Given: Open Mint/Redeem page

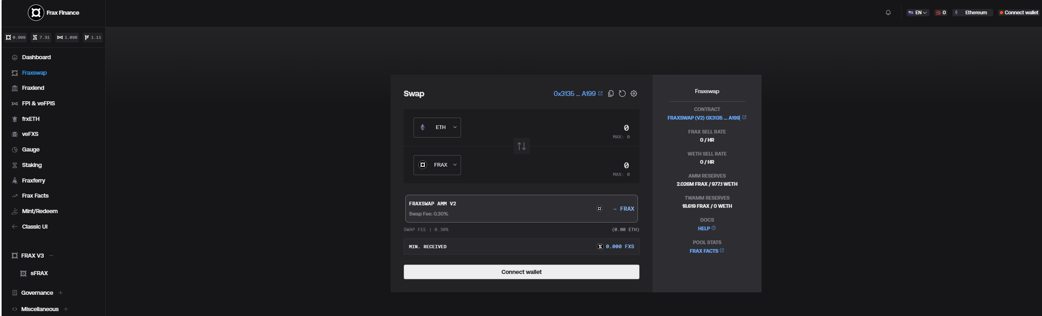Looking at the screenshot, I should [40, 211].
